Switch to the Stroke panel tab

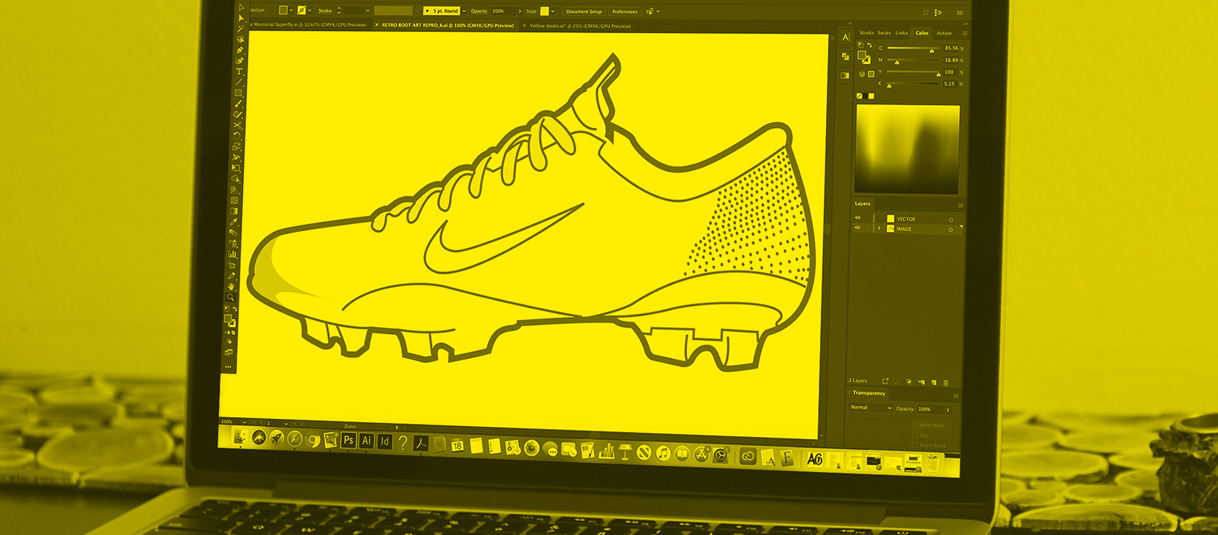click(x=866, y=33)
